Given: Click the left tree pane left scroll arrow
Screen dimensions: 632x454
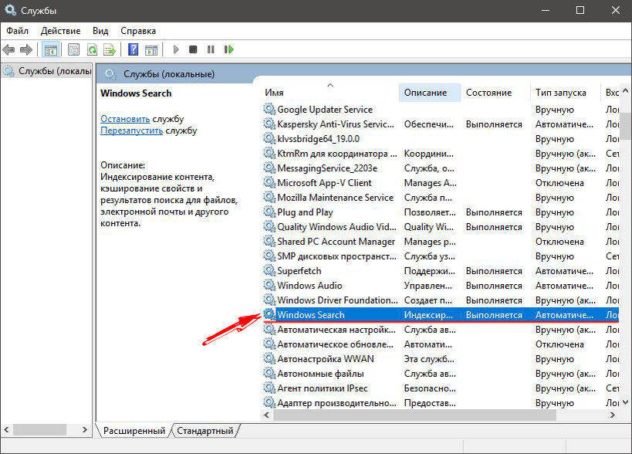Looking at the screenshot, I should coord(6,430).
